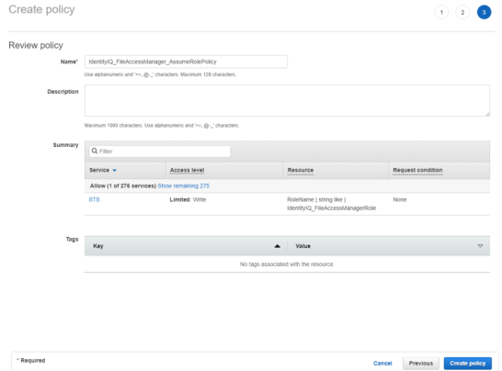
Task: Focus the Summary Filter box
Action: pos(160,152)
